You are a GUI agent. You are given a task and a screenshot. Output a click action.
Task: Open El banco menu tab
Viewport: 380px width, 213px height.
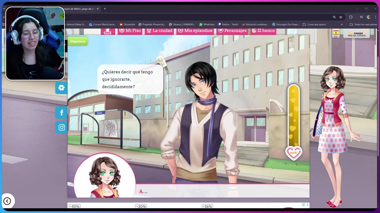[x=263, y=31]
